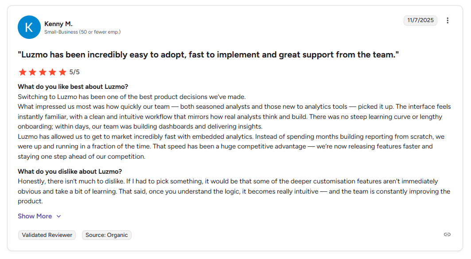Screen dimensions: 471x259
Task: Click the copy review link icon
Action: coord(448,235)
